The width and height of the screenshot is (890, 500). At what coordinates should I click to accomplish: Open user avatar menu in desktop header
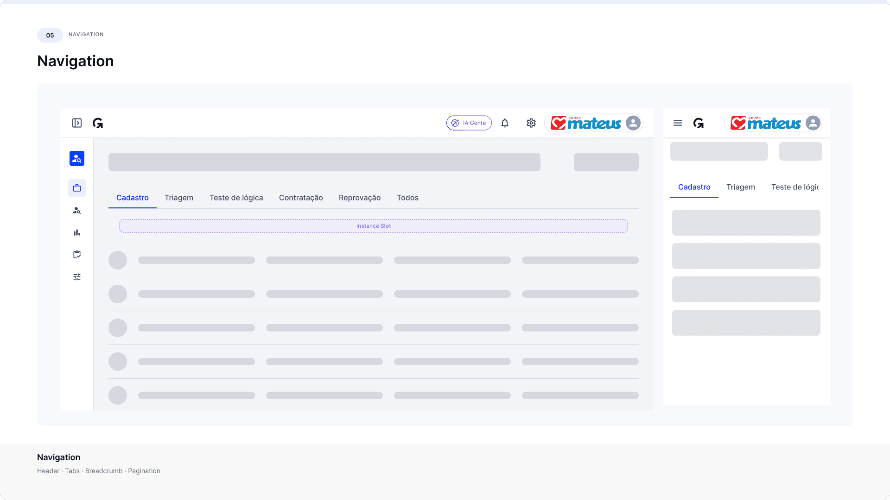point(633,123)
